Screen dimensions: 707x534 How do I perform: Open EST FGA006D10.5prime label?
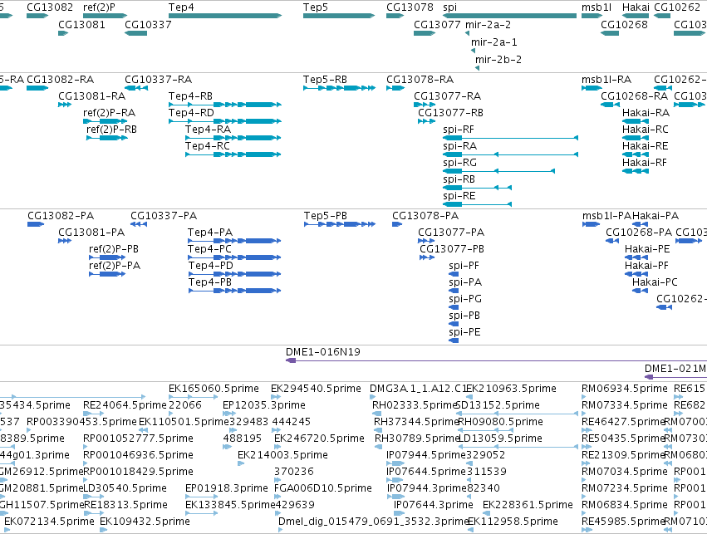pyautogui.click(x=323, y=489)
